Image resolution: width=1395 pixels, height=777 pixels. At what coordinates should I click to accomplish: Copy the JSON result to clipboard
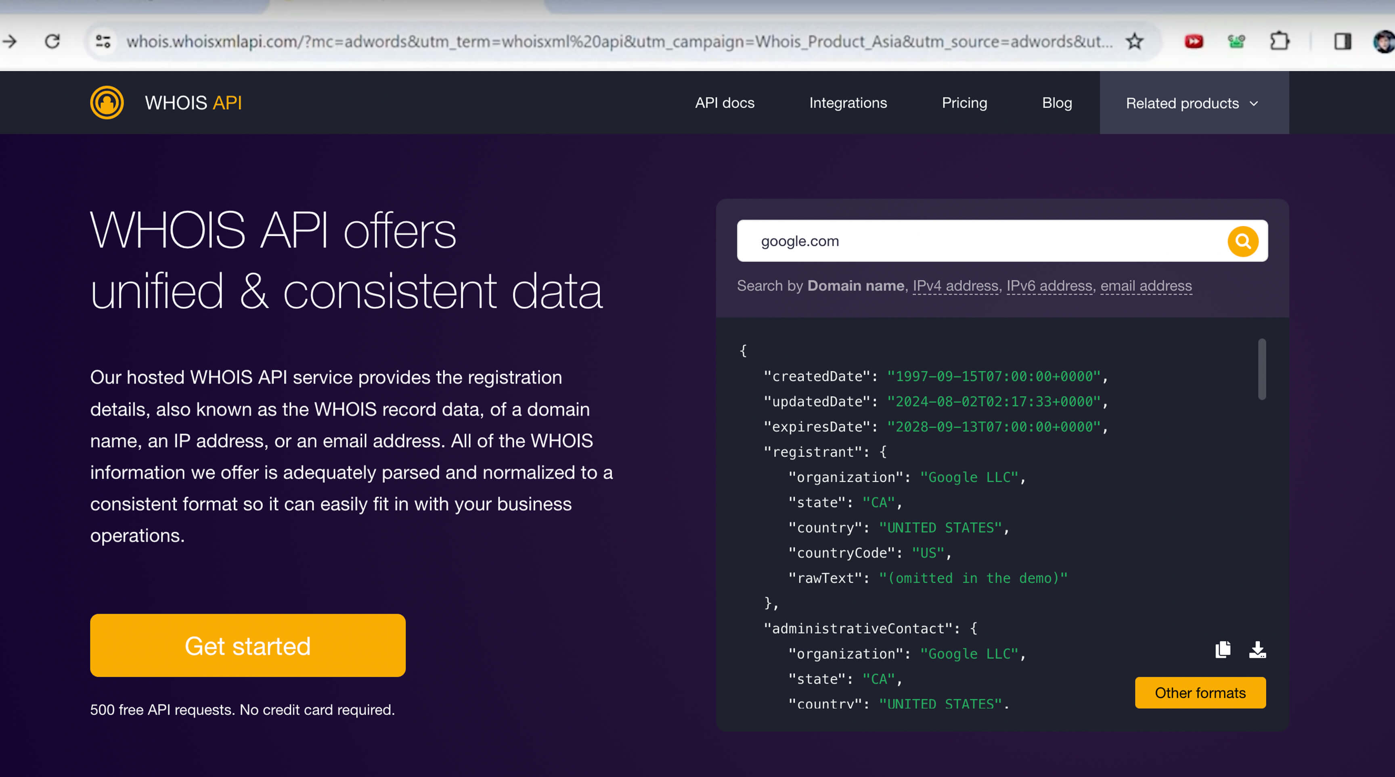pos(1222,649)
